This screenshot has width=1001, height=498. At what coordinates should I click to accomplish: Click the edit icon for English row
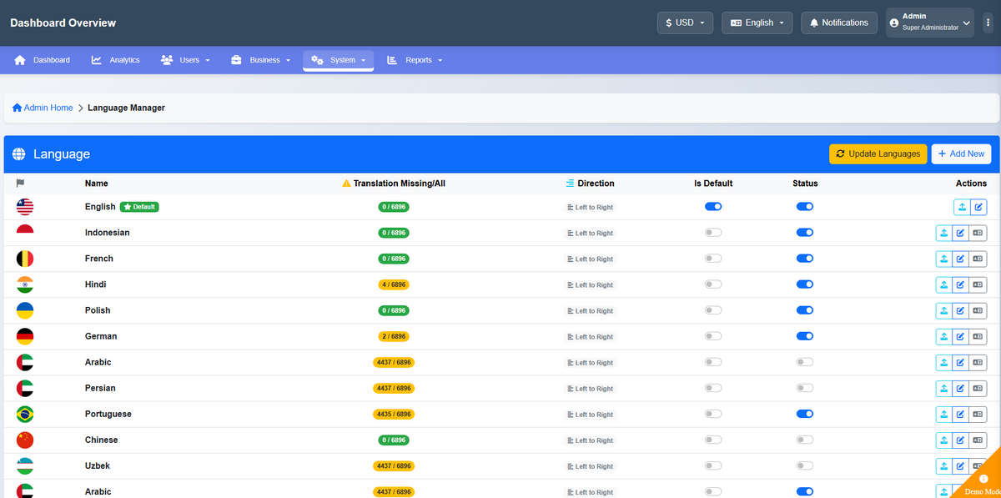click(x=978, y=207)
